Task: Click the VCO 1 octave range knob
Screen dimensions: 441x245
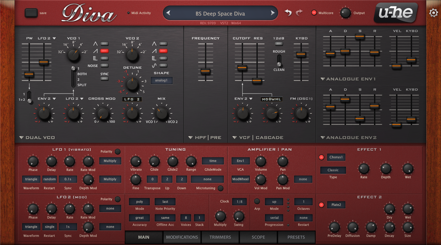Action: point(73,55)
